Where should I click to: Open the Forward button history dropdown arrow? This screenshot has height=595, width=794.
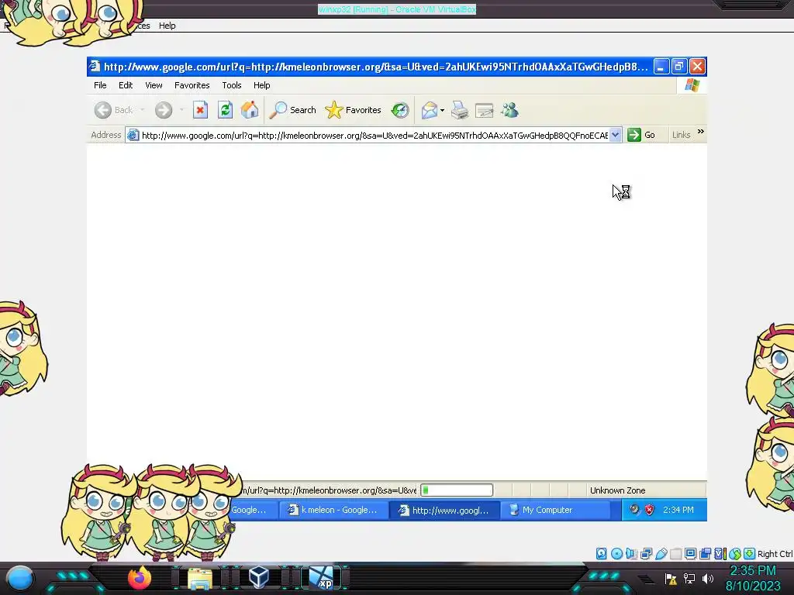coord(181,110)
